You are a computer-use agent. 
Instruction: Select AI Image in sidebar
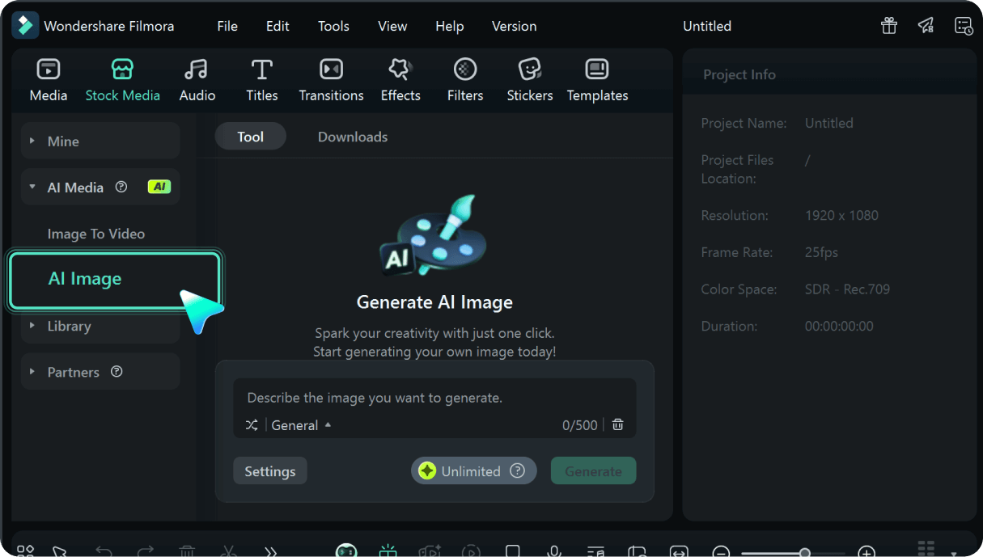click(114, 280)
